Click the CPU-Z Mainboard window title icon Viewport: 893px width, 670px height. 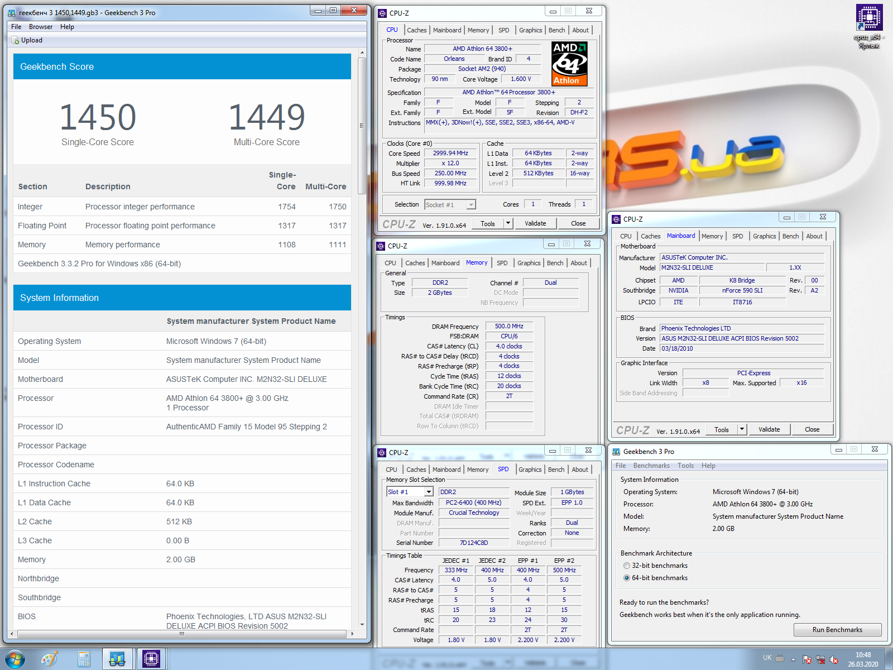(x=616, y=219)
